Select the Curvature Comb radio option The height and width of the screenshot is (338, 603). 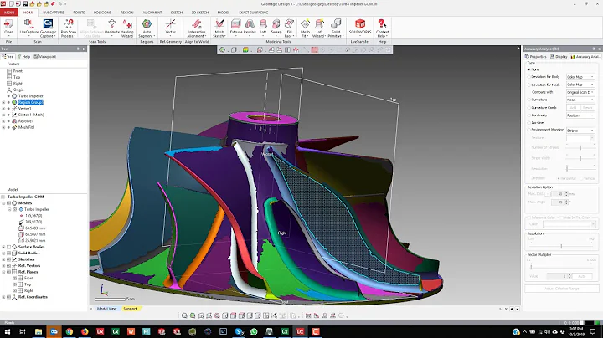click(x=529, y=108)
